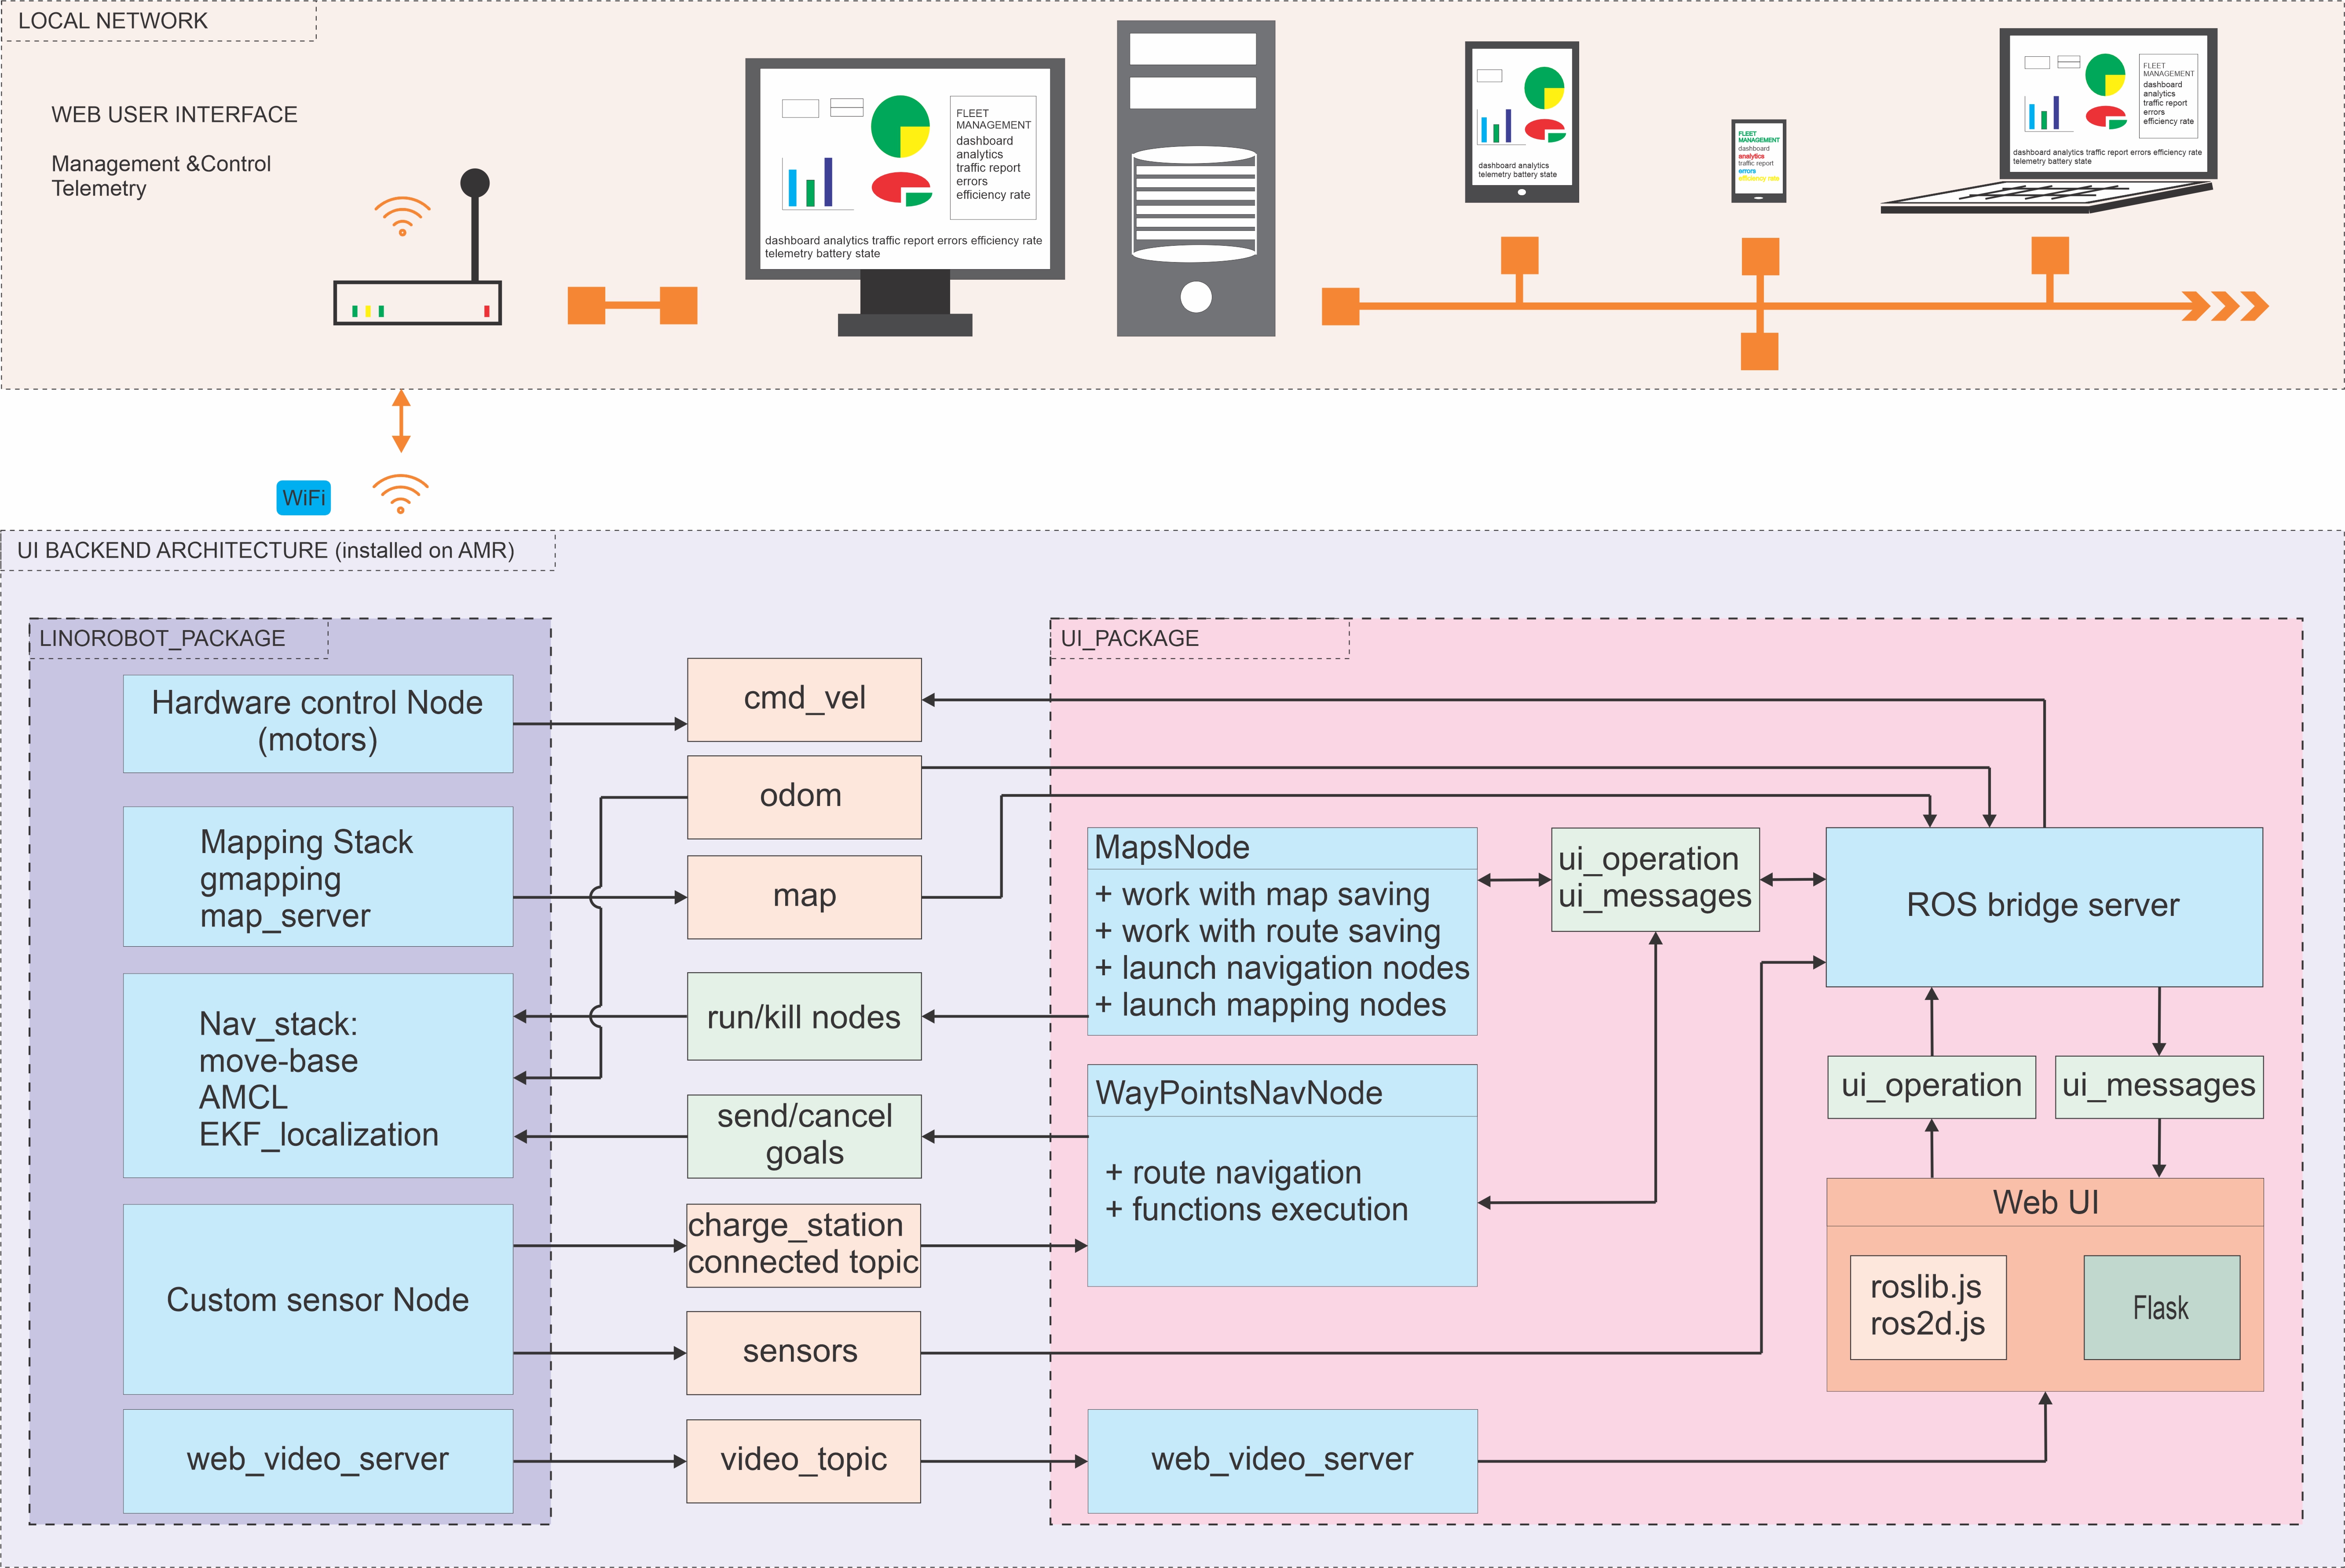Select the Hardware control Node box
This screenshot has width=2345, height=1568.
(317, 722)
